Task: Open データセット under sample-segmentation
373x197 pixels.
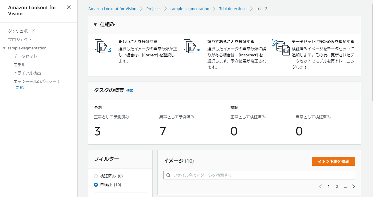Action: [25, 56]
